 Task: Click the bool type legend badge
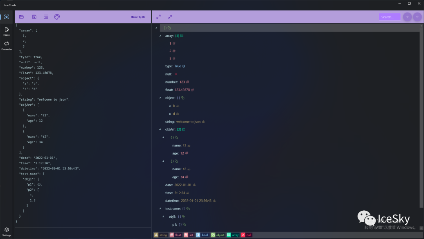pos(202,235)
